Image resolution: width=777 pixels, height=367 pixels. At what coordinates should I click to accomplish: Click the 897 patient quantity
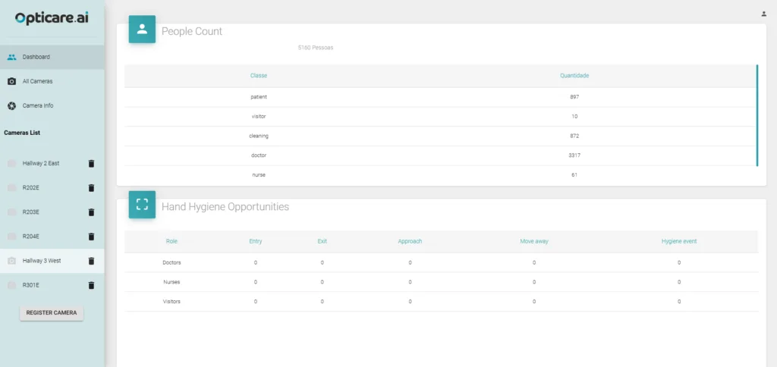(x=574, y=97)
